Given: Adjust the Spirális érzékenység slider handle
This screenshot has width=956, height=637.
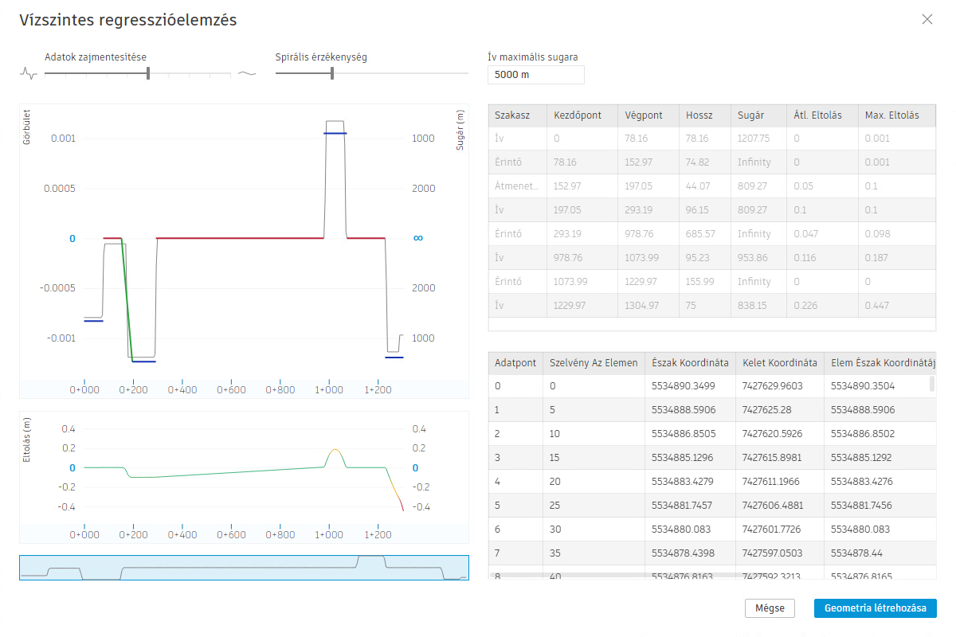Looking at the screenshot, I should tap(332, 73).
